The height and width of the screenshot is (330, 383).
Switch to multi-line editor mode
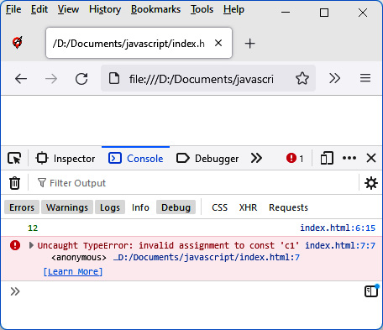tap(371, 291)
